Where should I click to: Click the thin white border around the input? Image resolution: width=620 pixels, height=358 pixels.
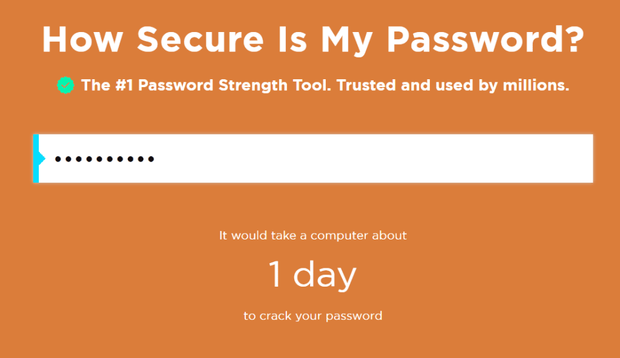(312, 134)
